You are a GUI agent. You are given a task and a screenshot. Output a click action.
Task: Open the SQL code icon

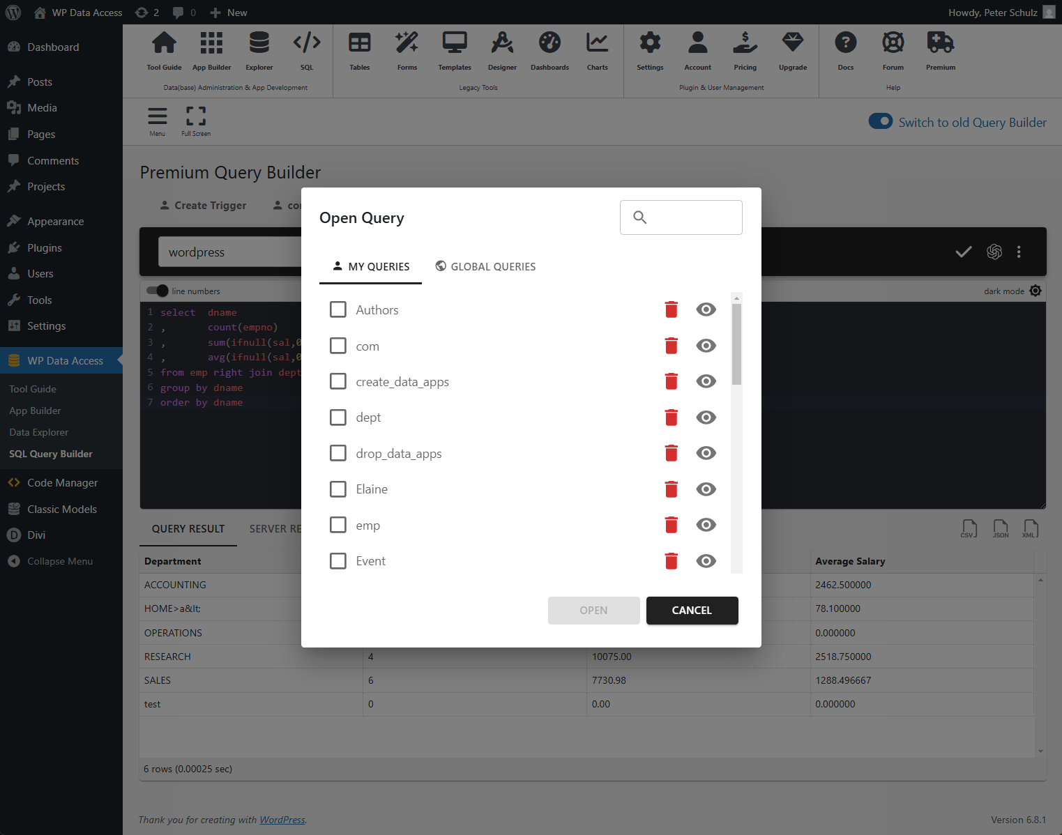click(307, 43)
